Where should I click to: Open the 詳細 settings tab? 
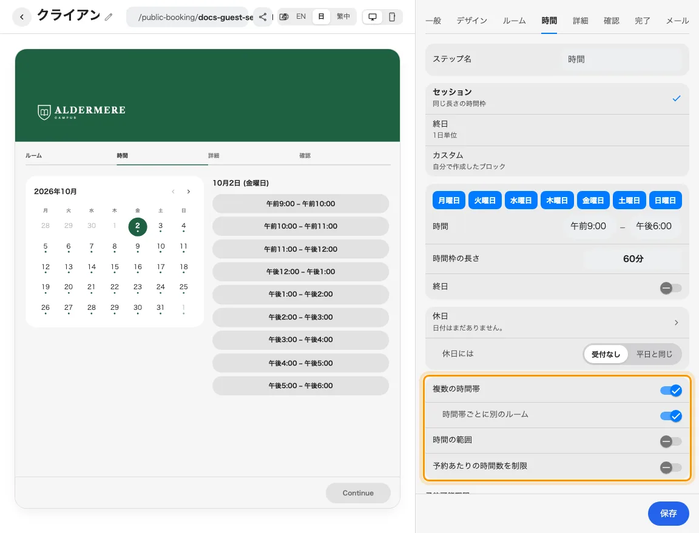(x=581, y=21)
